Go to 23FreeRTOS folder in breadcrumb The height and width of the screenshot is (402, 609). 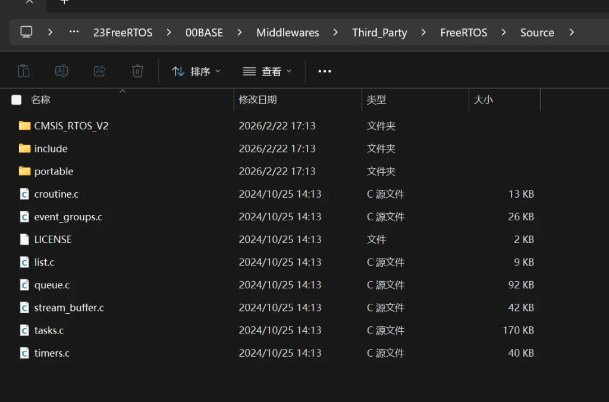coord(123,33)
